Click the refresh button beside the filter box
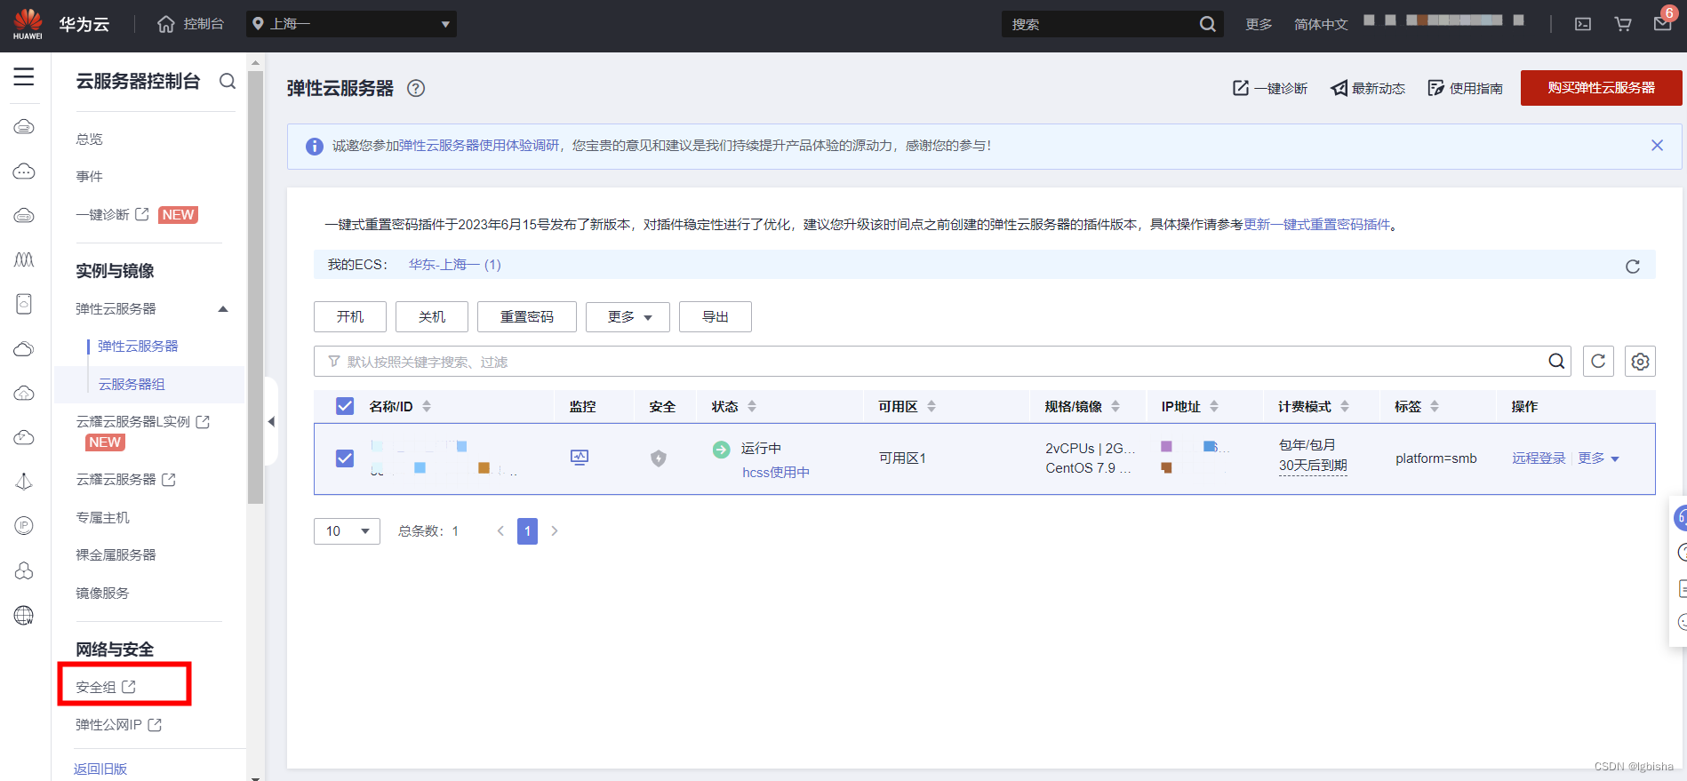Screen dimensions: 1687x781 [1598, 361]
